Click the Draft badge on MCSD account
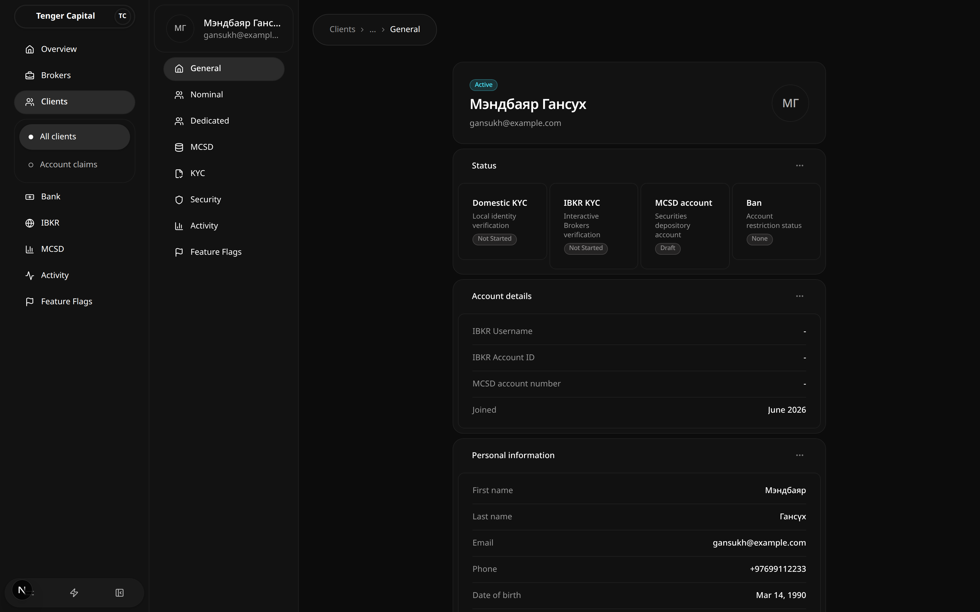 tap(668, 248)
